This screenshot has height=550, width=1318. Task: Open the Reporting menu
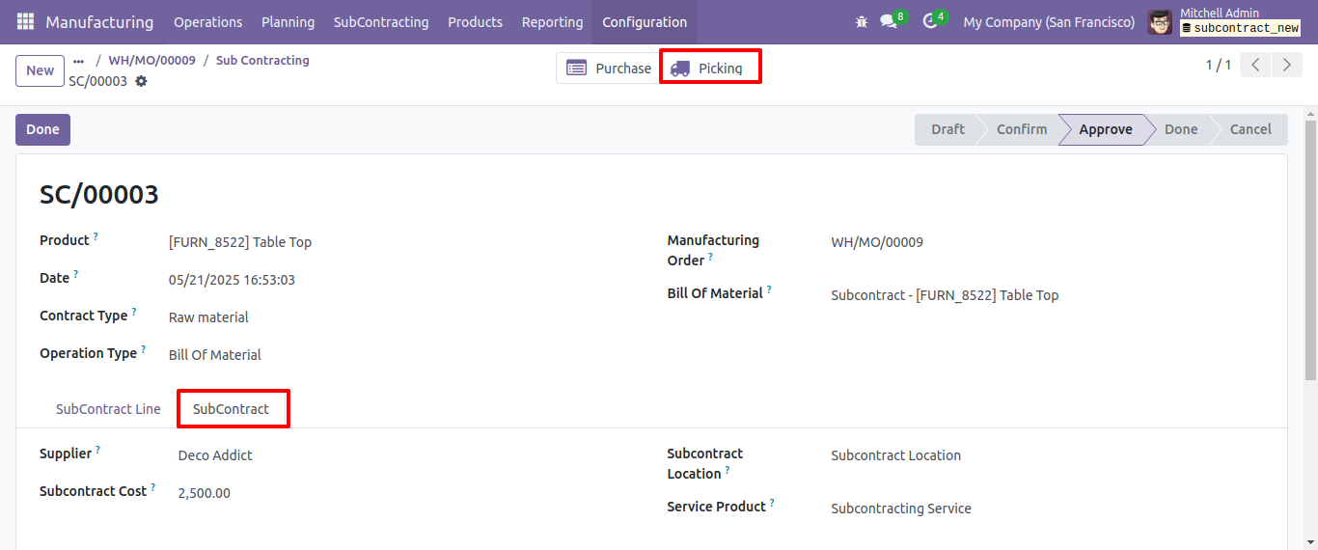coord(552,21)
